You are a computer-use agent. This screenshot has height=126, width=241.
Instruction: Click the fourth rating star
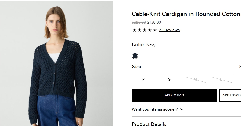tap(150, 30)
